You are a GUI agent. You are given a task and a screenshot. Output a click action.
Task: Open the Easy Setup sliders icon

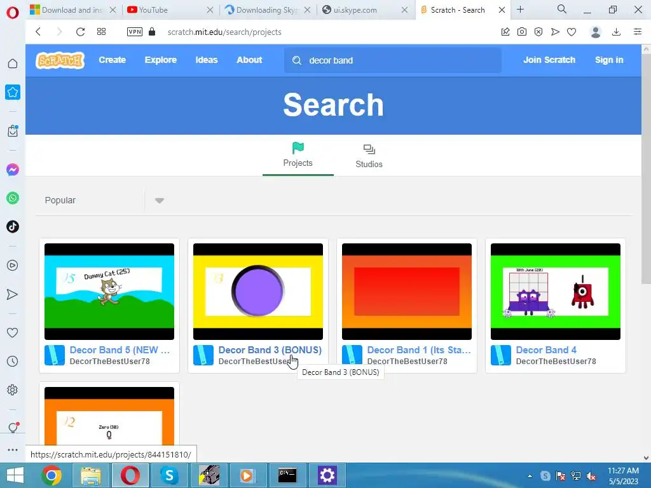[638, 32]
